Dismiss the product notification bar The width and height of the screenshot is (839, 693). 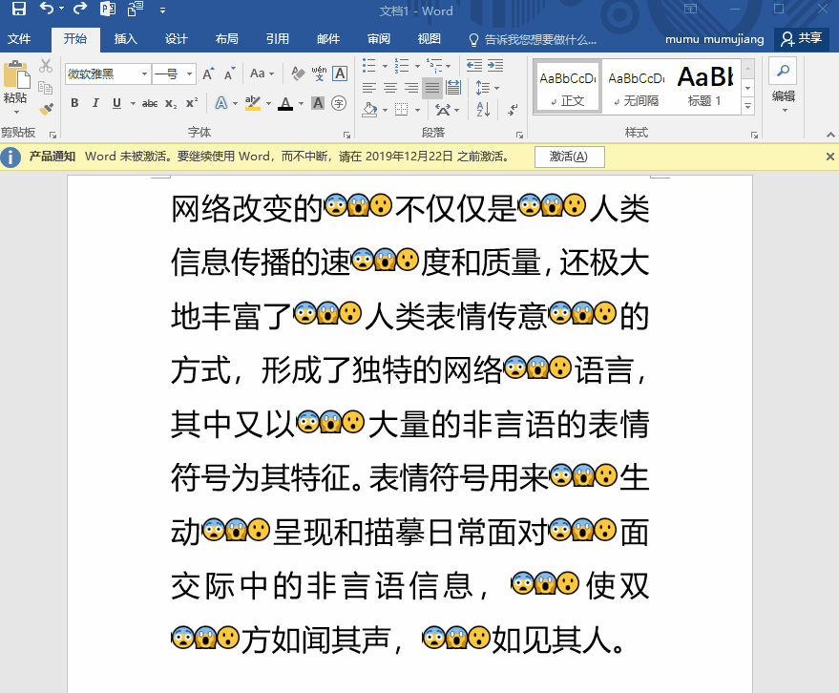pyautogui.click(x=829, y=157)
